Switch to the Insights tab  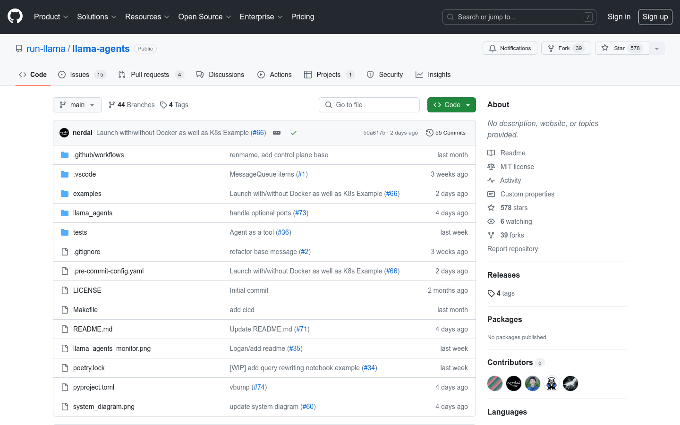[433, 75]
